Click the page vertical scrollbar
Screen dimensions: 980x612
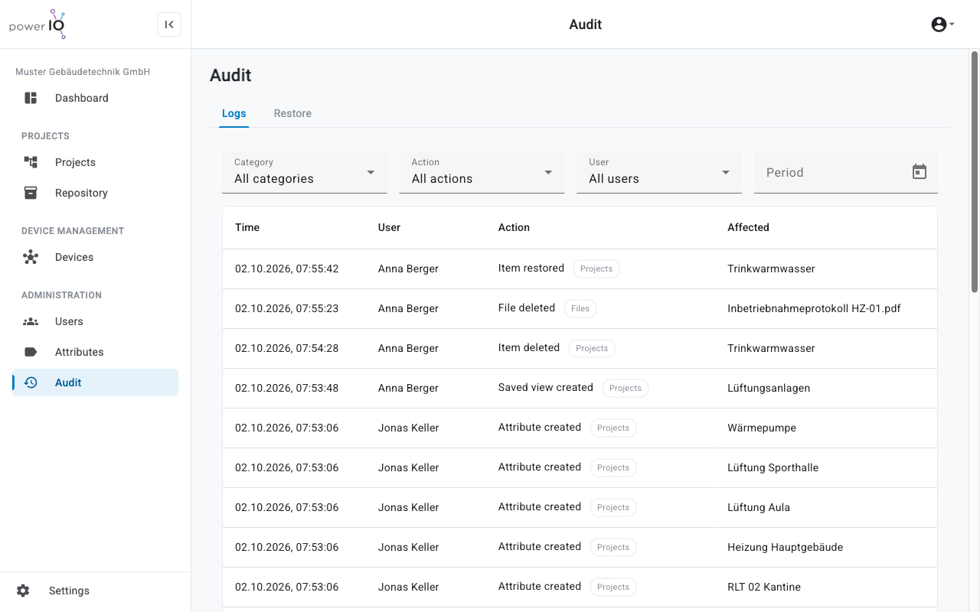[975, 171]
